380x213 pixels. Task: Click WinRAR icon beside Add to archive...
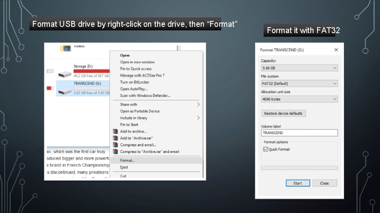pos(115,131)
